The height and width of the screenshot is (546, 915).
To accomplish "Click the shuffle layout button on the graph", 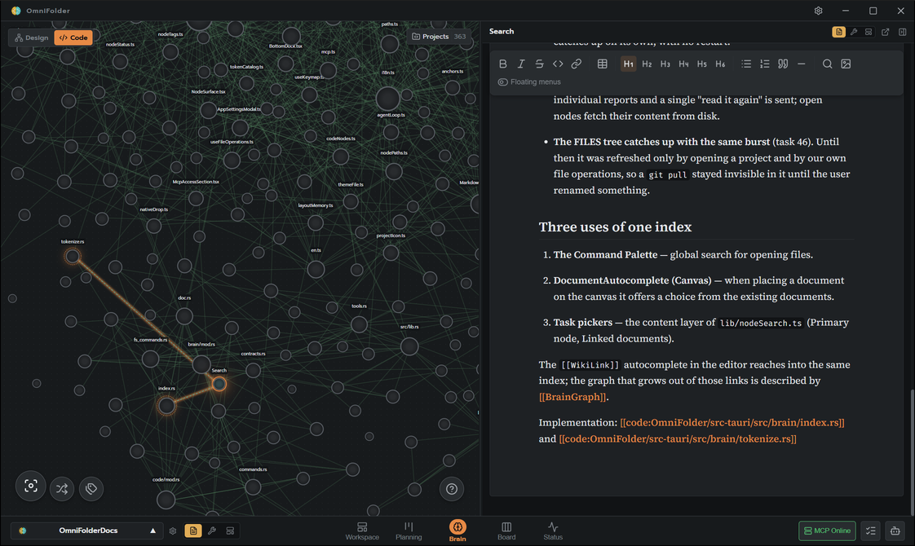I will (x=62, y=489).
